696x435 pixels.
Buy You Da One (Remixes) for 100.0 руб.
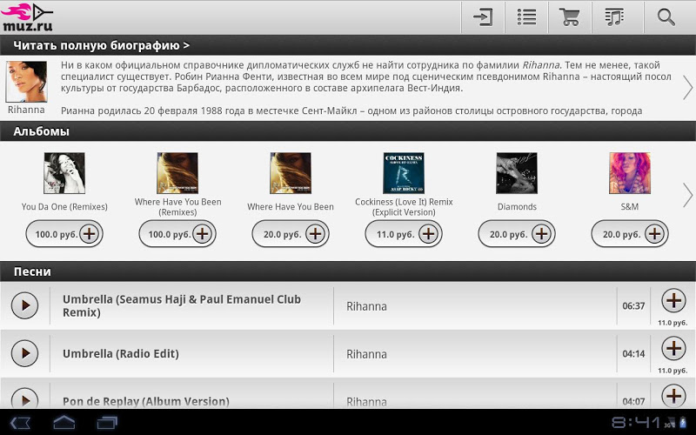[x=64, y=234]
